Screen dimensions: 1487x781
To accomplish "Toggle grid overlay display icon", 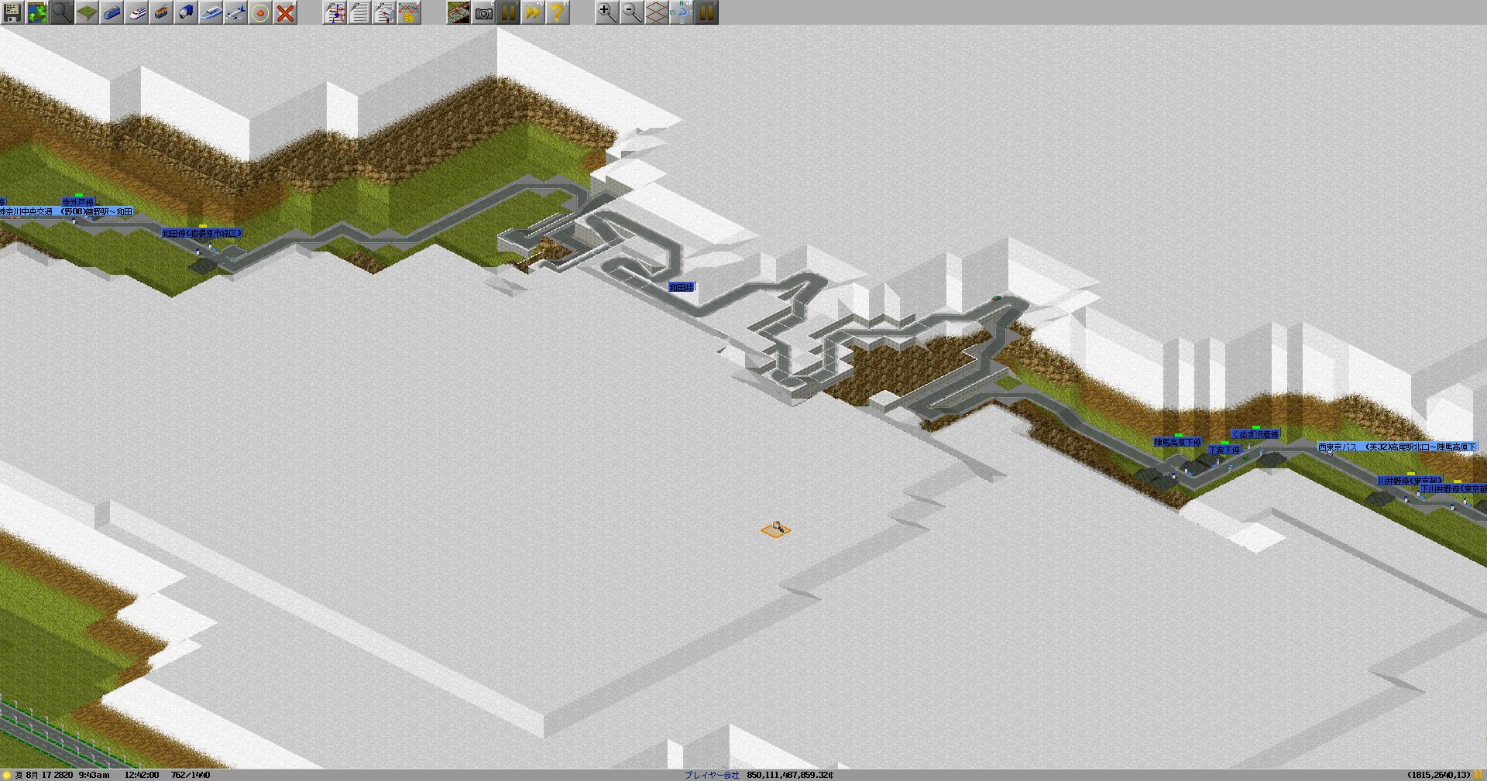I will 657,12.
